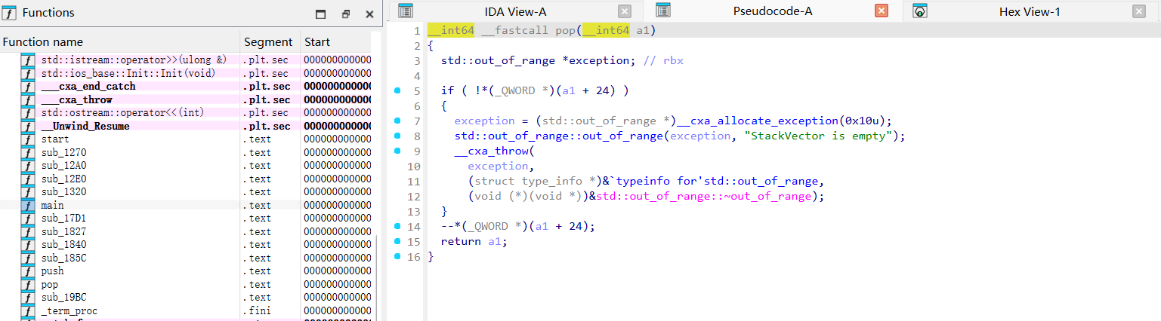Viewport: 1161px width, 321px height.
Task: Click the function icon beside _term_proc
Action: click(27, 310)
